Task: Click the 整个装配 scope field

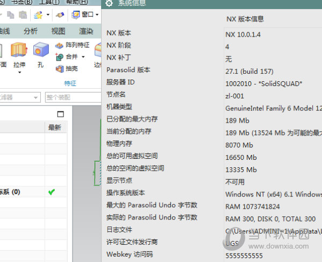Action: coord(73,97)
